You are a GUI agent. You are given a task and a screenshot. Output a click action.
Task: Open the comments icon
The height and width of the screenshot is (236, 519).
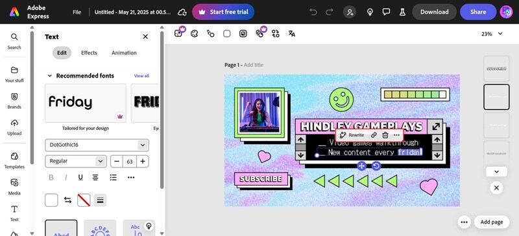click(x=386, y=12)
